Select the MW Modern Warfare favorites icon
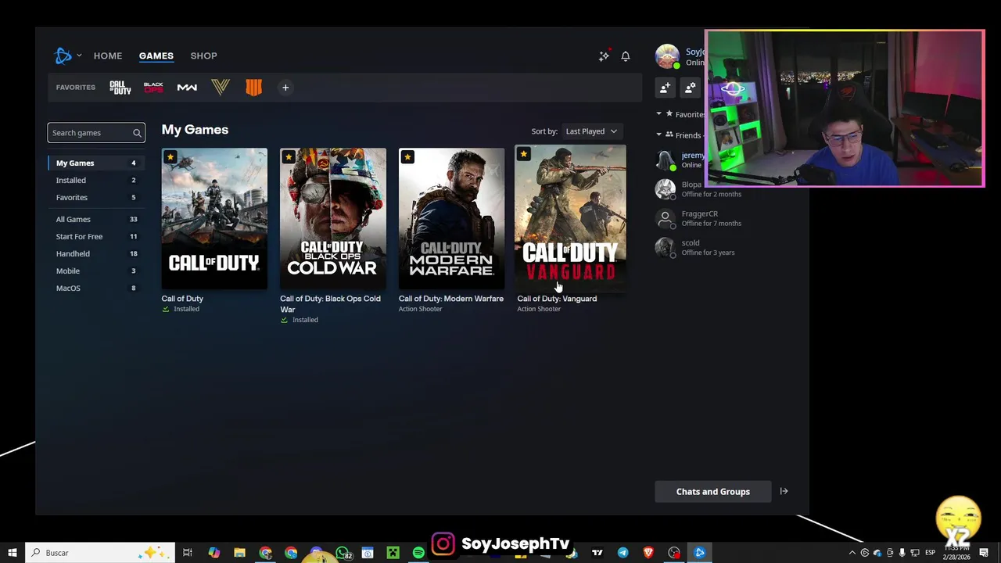This screenshot has width=1001, height=563. [x=187, y=88]
